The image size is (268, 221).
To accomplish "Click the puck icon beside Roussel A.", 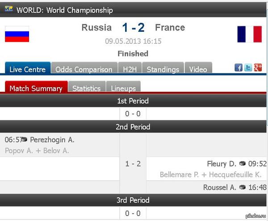I will (x=243, y=187).
